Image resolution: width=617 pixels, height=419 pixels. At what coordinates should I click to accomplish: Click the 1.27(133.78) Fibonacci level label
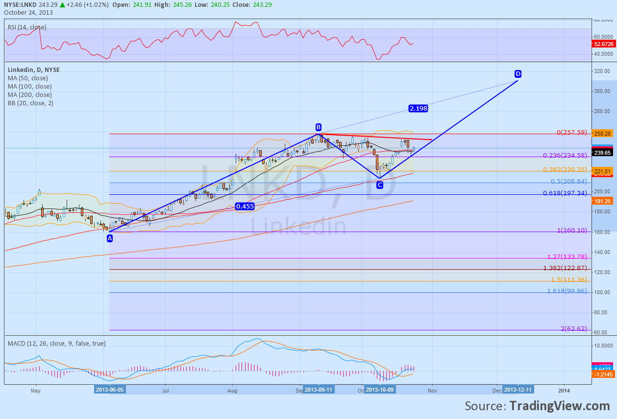(568, 256)
